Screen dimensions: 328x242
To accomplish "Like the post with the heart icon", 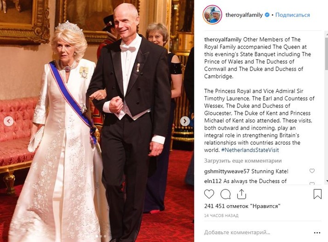I will point(209,194).
